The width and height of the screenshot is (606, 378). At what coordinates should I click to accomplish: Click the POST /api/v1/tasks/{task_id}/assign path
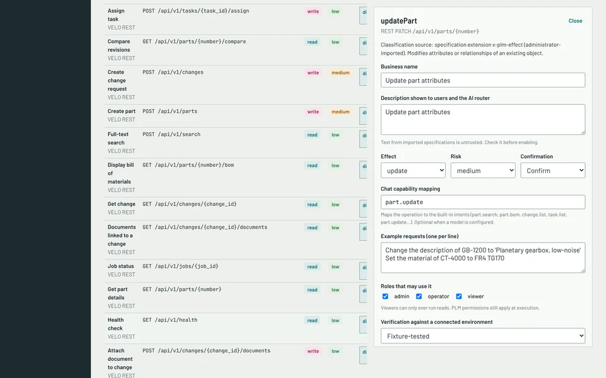tap(196, 11)
